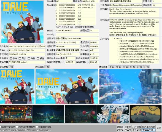Select ROM row 2 APP 010097F018538000
Image resolution: width=162 pixels, height=132 pixels.
(x=76, y=8)
